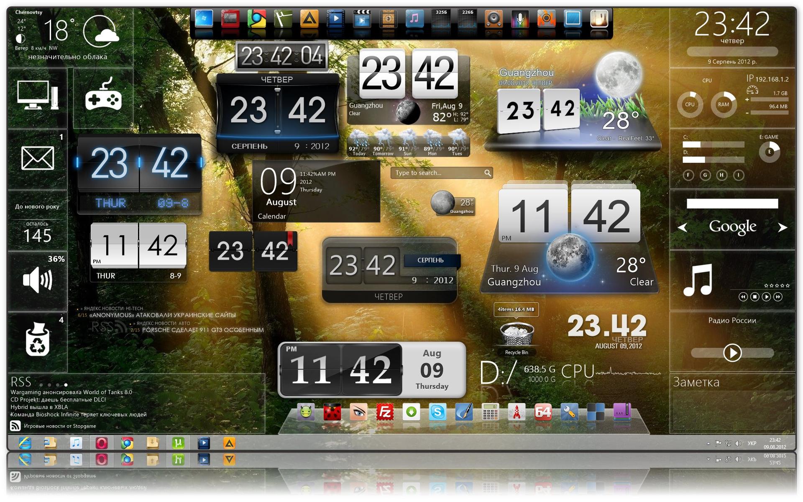Launch Chrome from the top dock

pos(256,19)
